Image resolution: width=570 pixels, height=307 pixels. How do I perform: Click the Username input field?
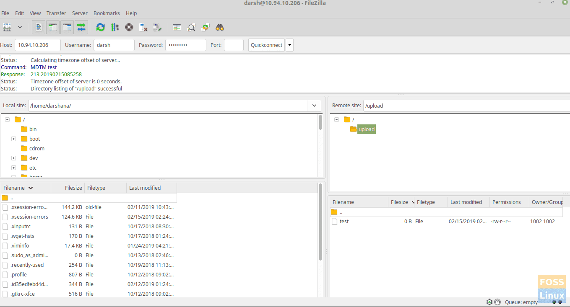pos(114,45)
